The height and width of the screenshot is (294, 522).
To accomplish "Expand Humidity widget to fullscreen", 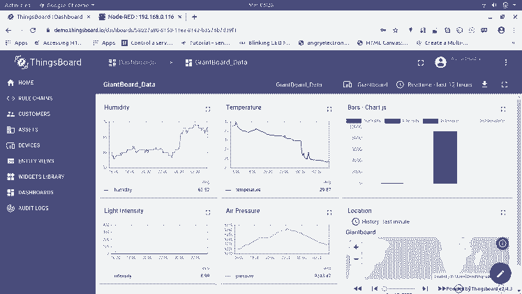I will tap(208, 109).
